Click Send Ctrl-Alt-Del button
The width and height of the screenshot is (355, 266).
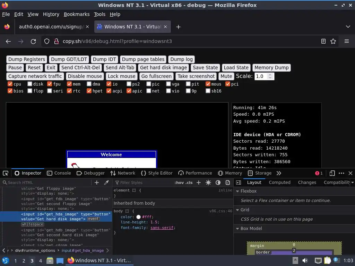coord(80,68)
